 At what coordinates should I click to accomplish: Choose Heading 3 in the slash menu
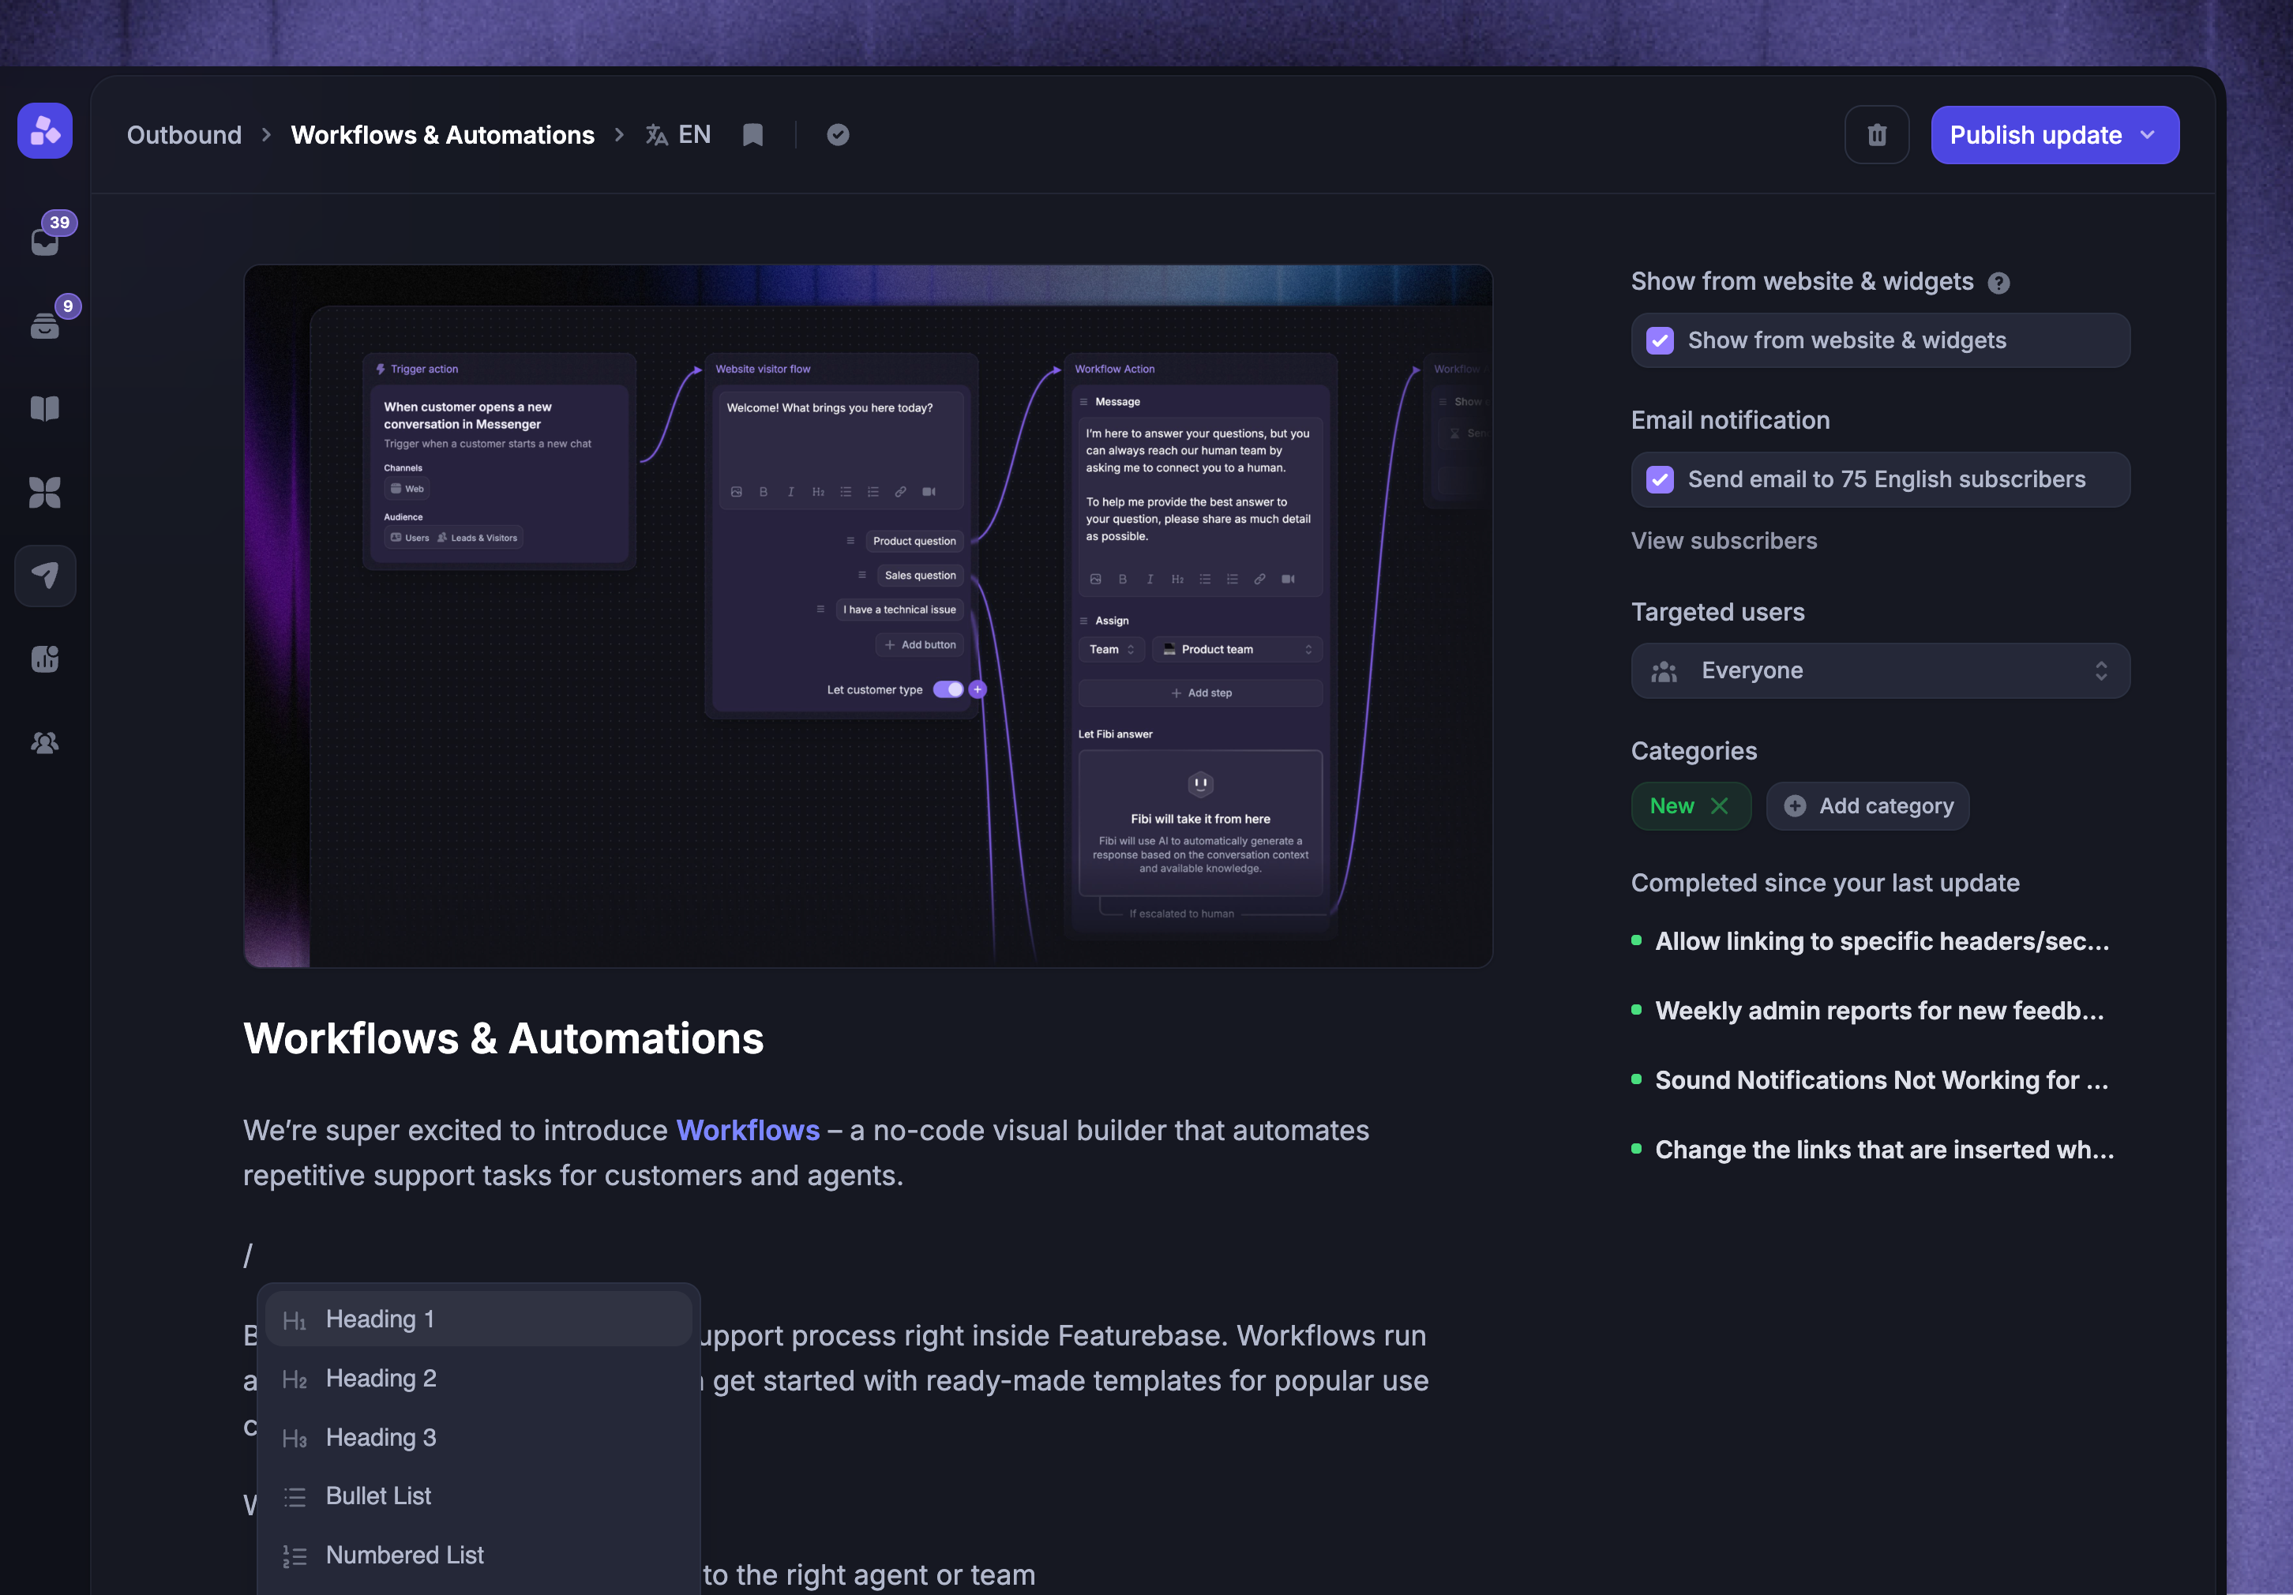[478, 1437]
